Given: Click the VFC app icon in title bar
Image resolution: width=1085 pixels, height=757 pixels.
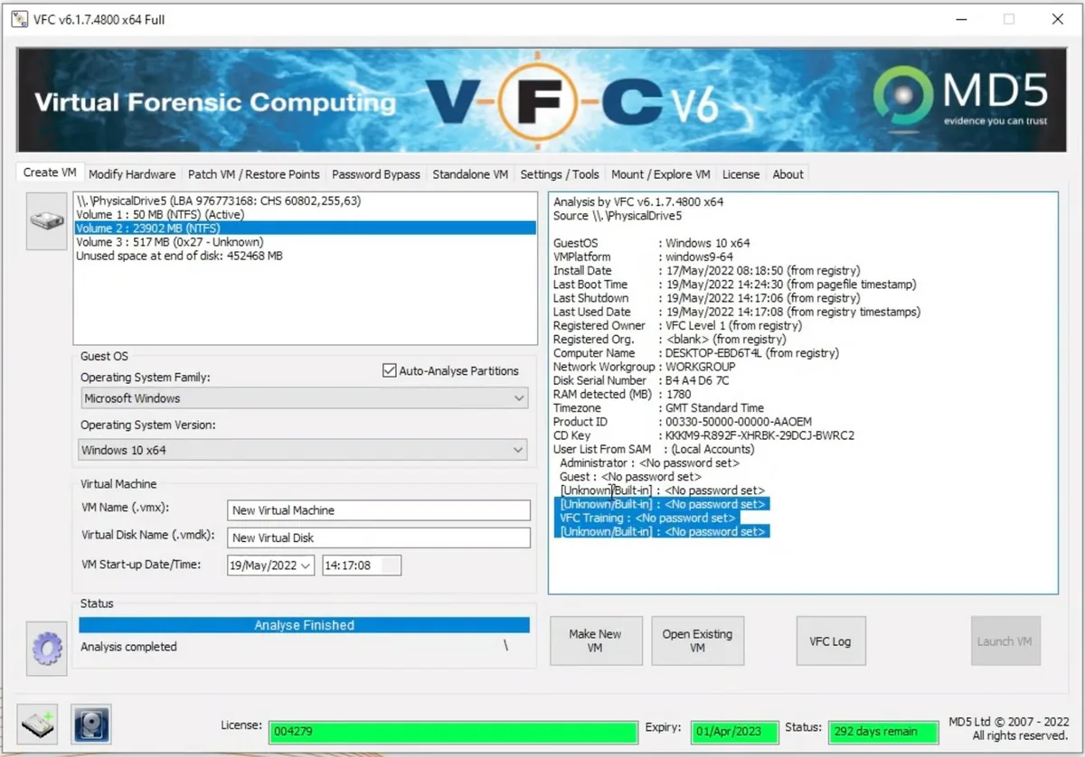Looking at the screenshot, I should tap(19, 19).
